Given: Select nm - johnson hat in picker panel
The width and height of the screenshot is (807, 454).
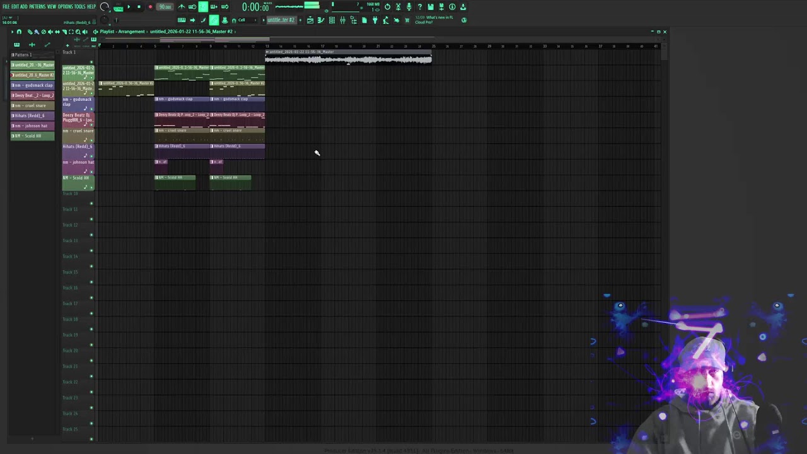Looking at the screenshot, I should pos(33,125).
